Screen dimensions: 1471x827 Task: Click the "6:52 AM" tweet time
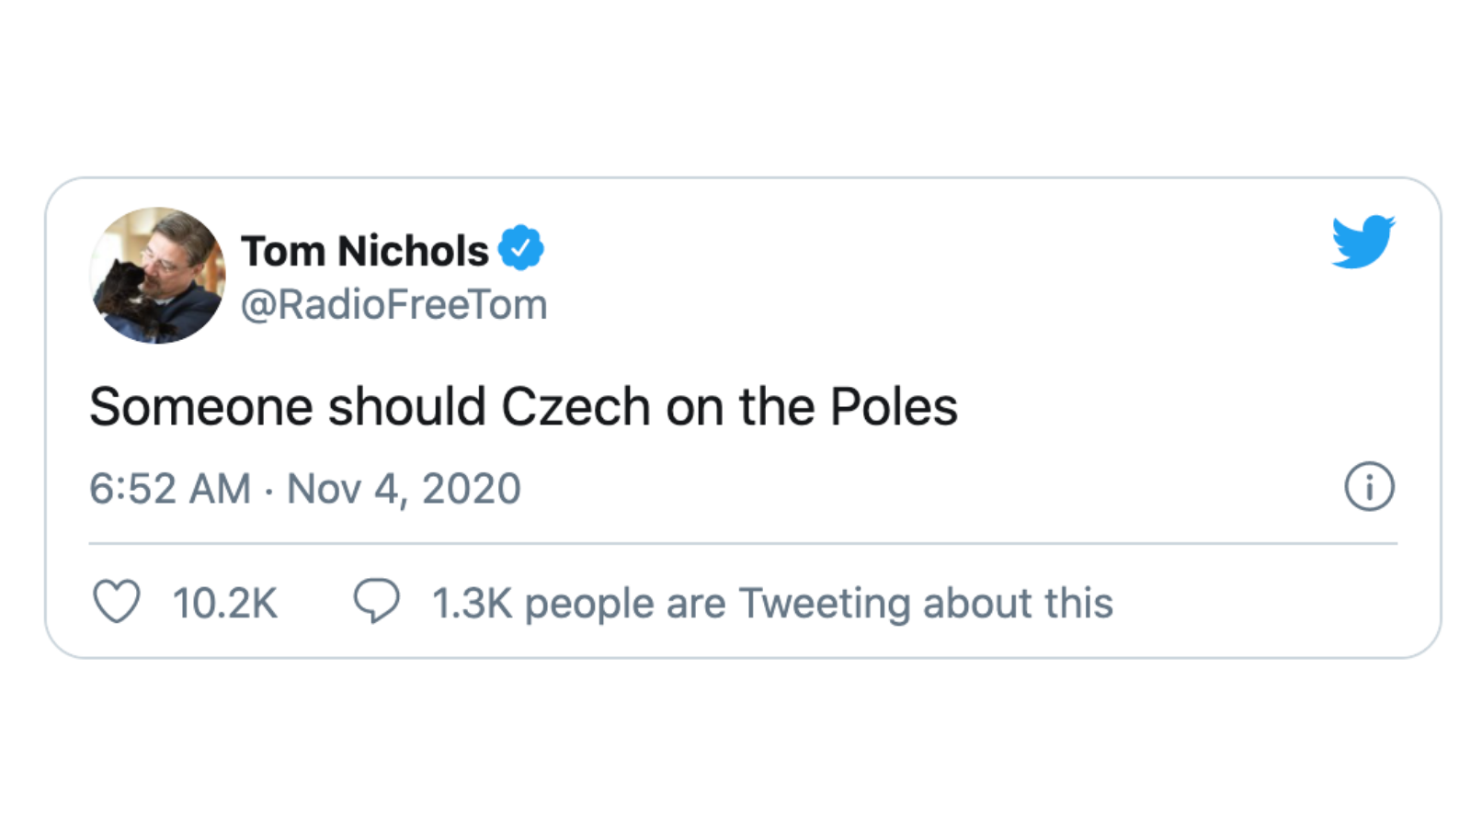point(170,489)
